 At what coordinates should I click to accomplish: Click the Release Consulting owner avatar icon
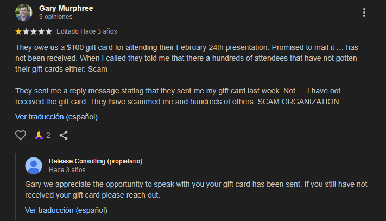pyautogui.click(x=34, y=165)
